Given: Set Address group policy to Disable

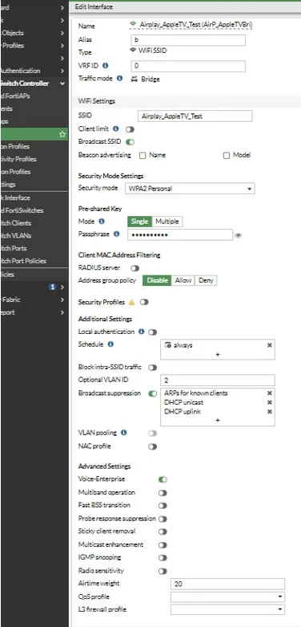Looking at the screenshot, I should pyautogui.click(x=157, y=280).
